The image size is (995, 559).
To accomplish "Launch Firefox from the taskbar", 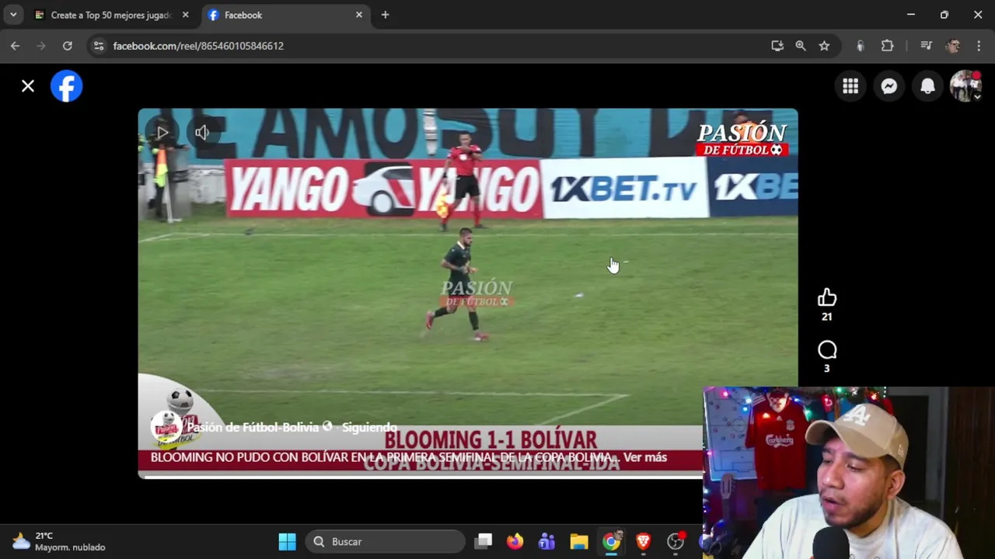I will (x=515, y=542).
